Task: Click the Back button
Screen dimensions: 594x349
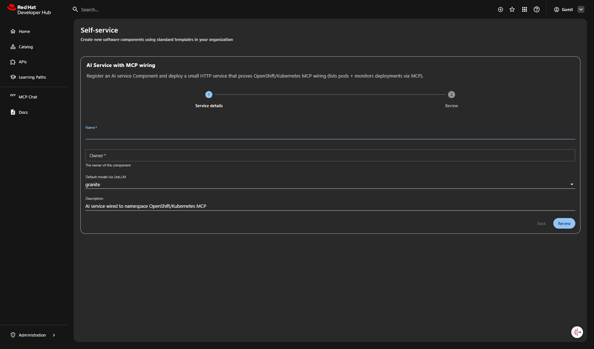Action: (541, 224)
